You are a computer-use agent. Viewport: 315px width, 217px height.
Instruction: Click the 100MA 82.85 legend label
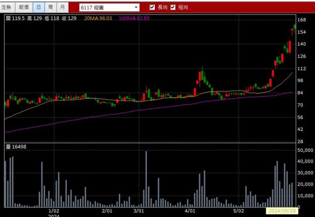(134, 18)
